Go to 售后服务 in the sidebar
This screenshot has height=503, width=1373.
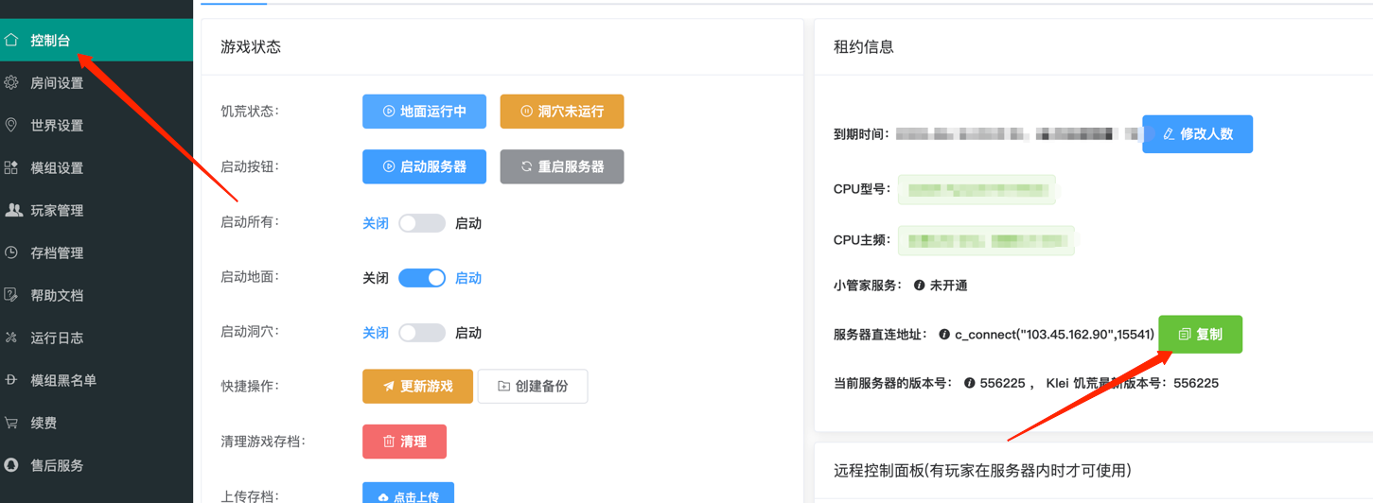(57, 465)
